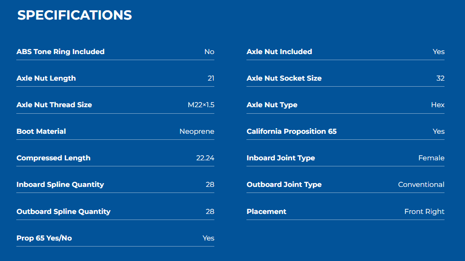Select the Conventional joint type value
This screenshot has width=465, height=261.
click(421, 185)
